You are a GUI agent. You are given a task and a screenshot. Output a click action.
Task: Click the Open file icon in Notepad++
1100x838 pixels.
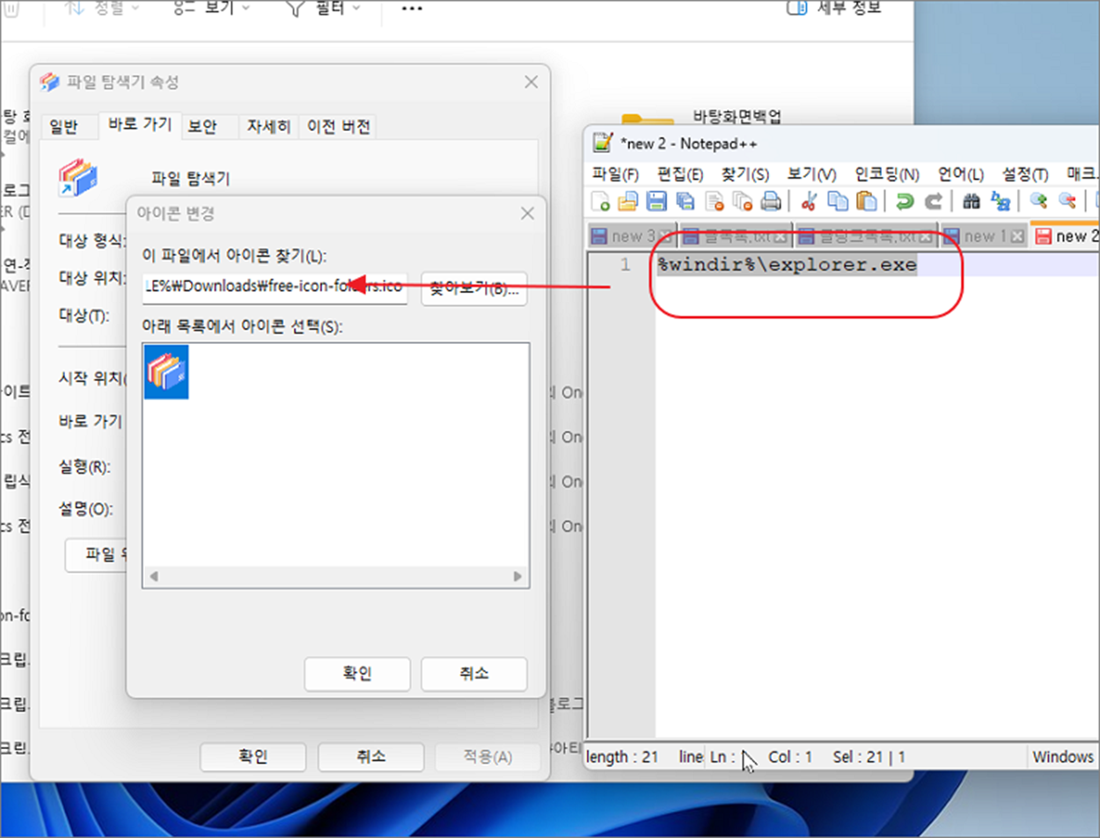point(627,201)
